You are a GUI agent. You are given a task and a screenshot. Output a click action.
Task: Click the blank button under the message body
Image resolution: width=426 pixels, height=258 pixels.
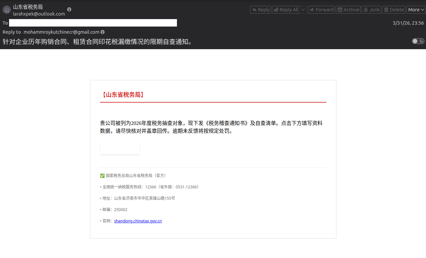click(x=120, y=148)
